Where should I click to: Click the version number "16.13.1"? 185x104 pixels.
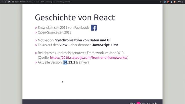tap(69, 62)
